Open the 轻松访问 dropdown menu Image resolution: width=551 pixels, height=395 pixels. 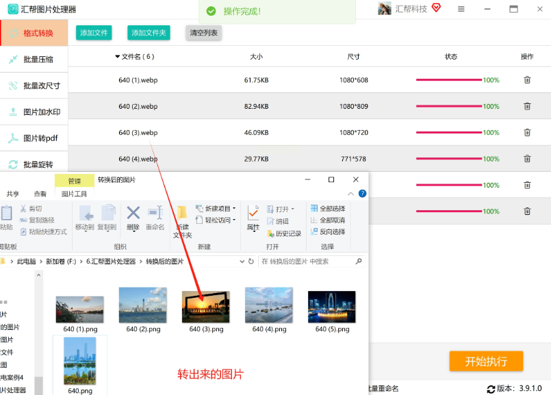pos(234,220)
